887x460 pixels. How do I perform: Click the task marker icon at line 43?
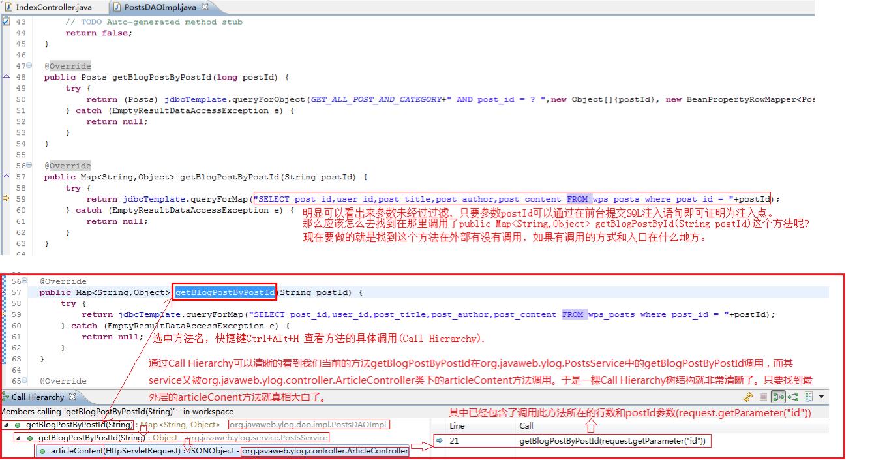pyautogui.click(x=6, y=22)
